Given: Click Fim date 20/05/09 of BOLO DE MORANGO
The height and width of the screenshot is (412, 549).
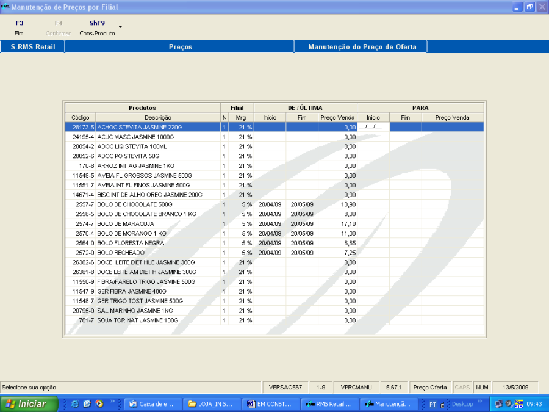Looking at the screenshot, I should 302,233.
